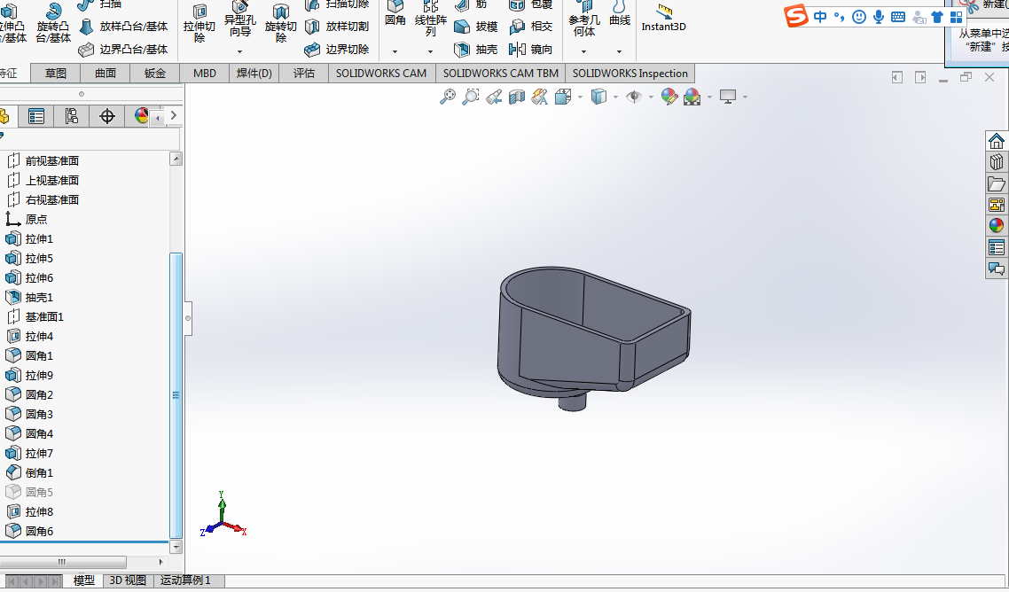Open the MBD tab
Screen dimensions: 1009x592
click(x=205, y=74)
